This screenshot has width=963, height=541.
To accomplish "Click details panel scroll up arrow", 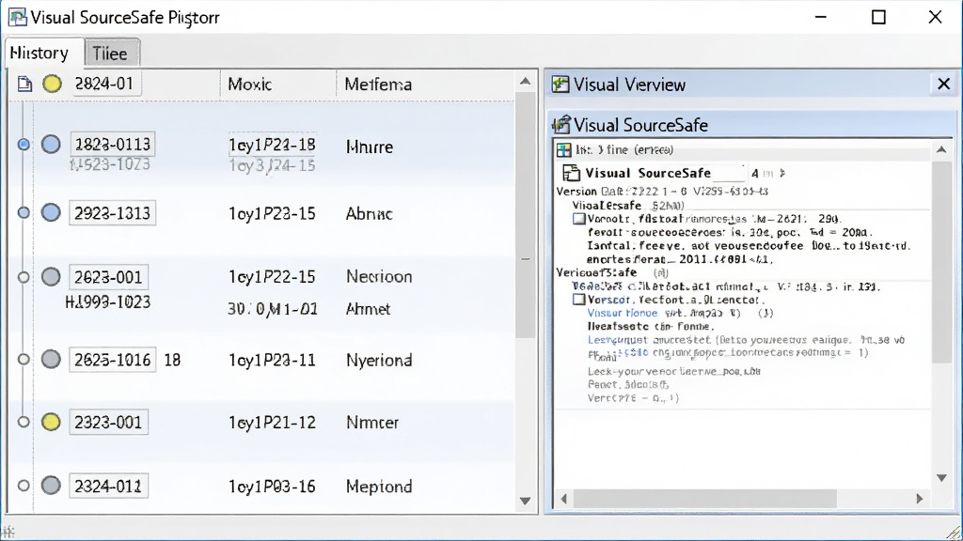I will pos(941,149).
